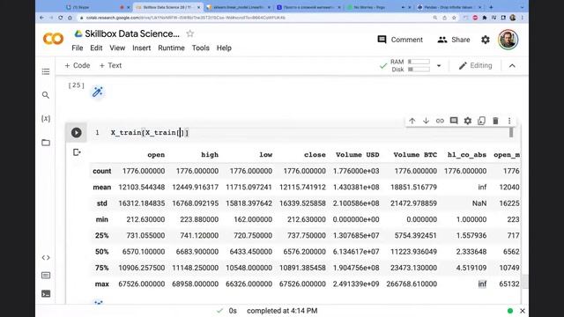Click the value 67526.000000 under open
The width and height of the screenshot is (564, 317).
(x=142, y=284)
